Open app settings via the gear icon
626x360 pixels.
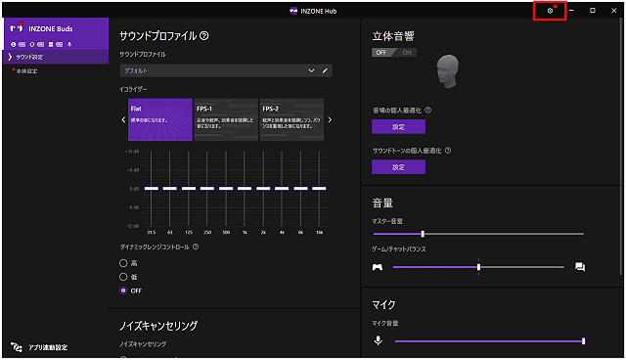(x=550, y=11)
